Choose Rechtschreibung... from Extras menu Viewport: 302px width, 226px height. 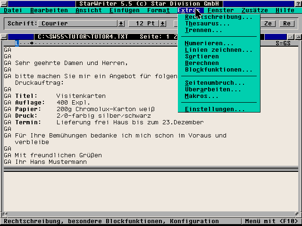[x=218, y=17]
